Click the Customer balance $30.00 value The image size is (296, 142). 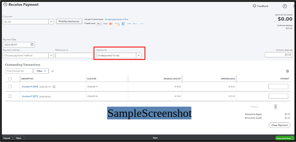[x=289, y=28]
